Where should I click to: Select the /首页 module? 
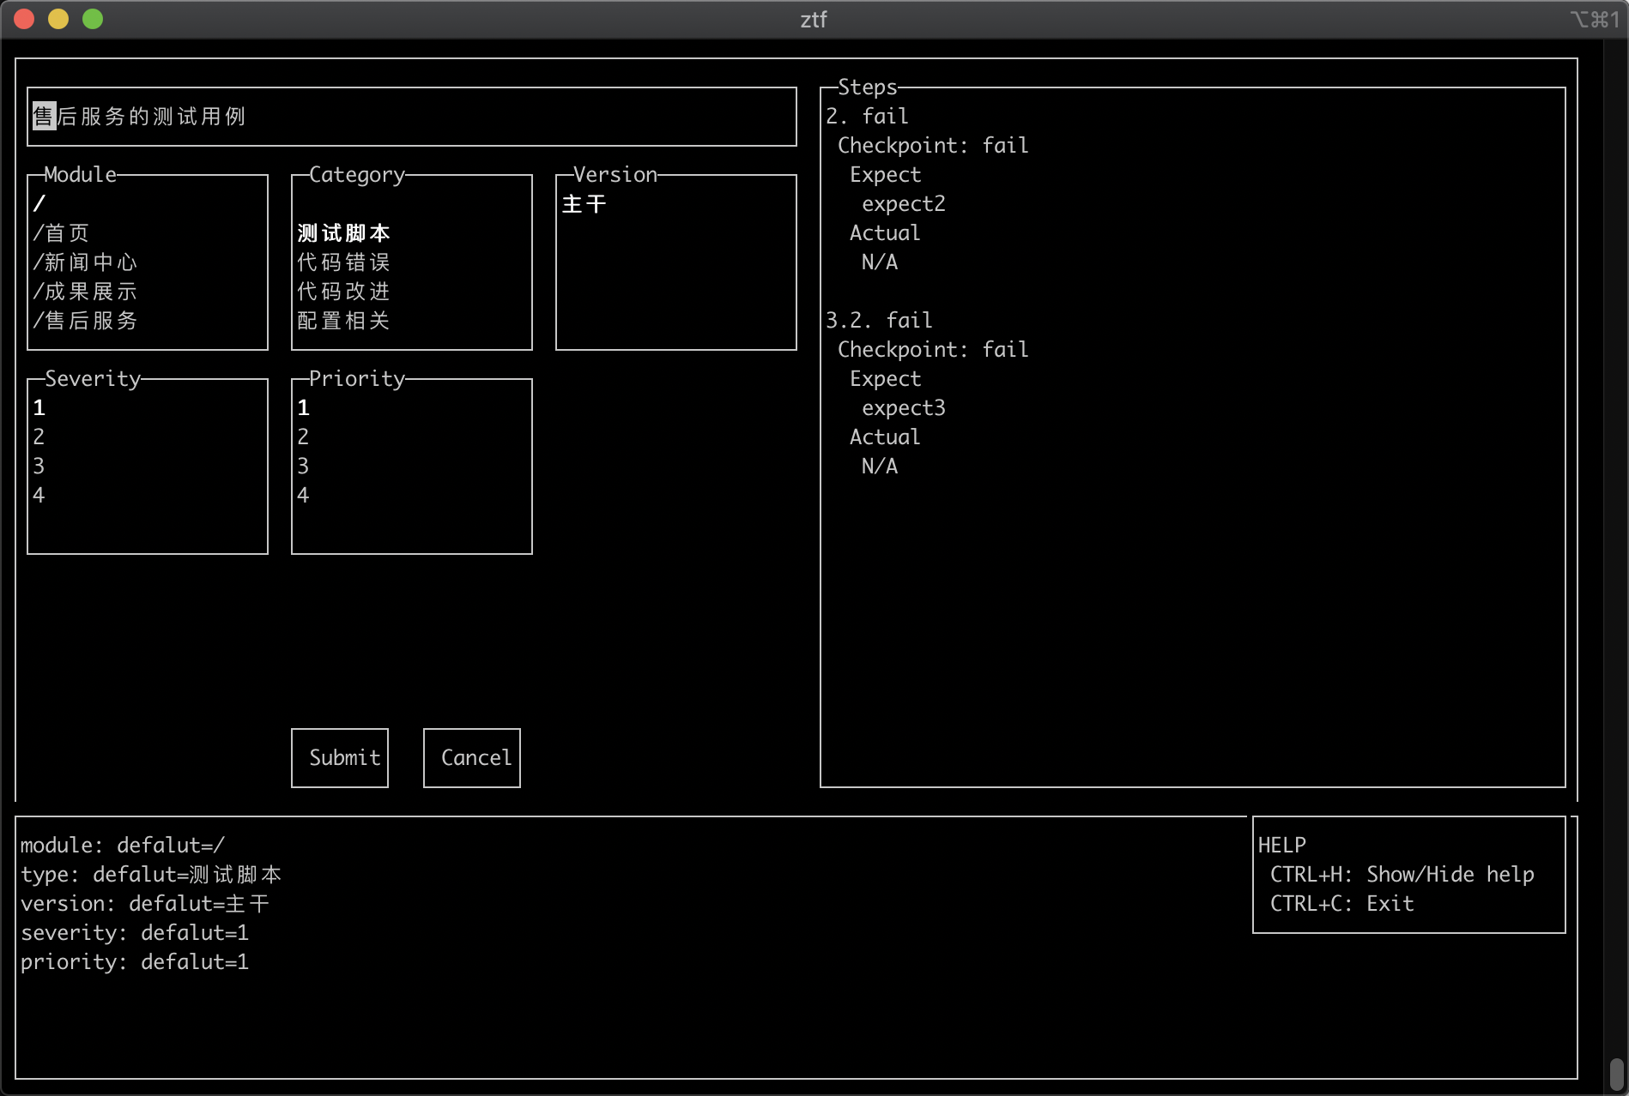(62, 233)
